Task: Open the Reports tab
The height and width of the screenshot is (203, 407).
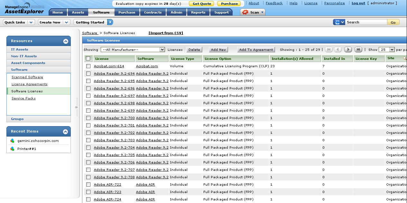Action: [198, 12]
